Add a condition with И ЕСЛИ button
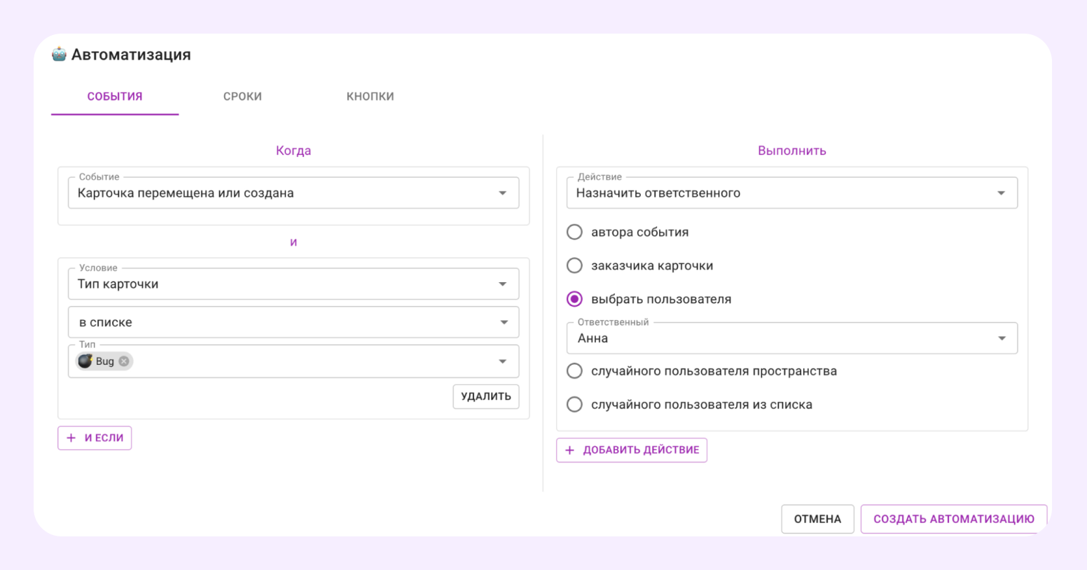1087x570 pixels. [x=95, y=438]
